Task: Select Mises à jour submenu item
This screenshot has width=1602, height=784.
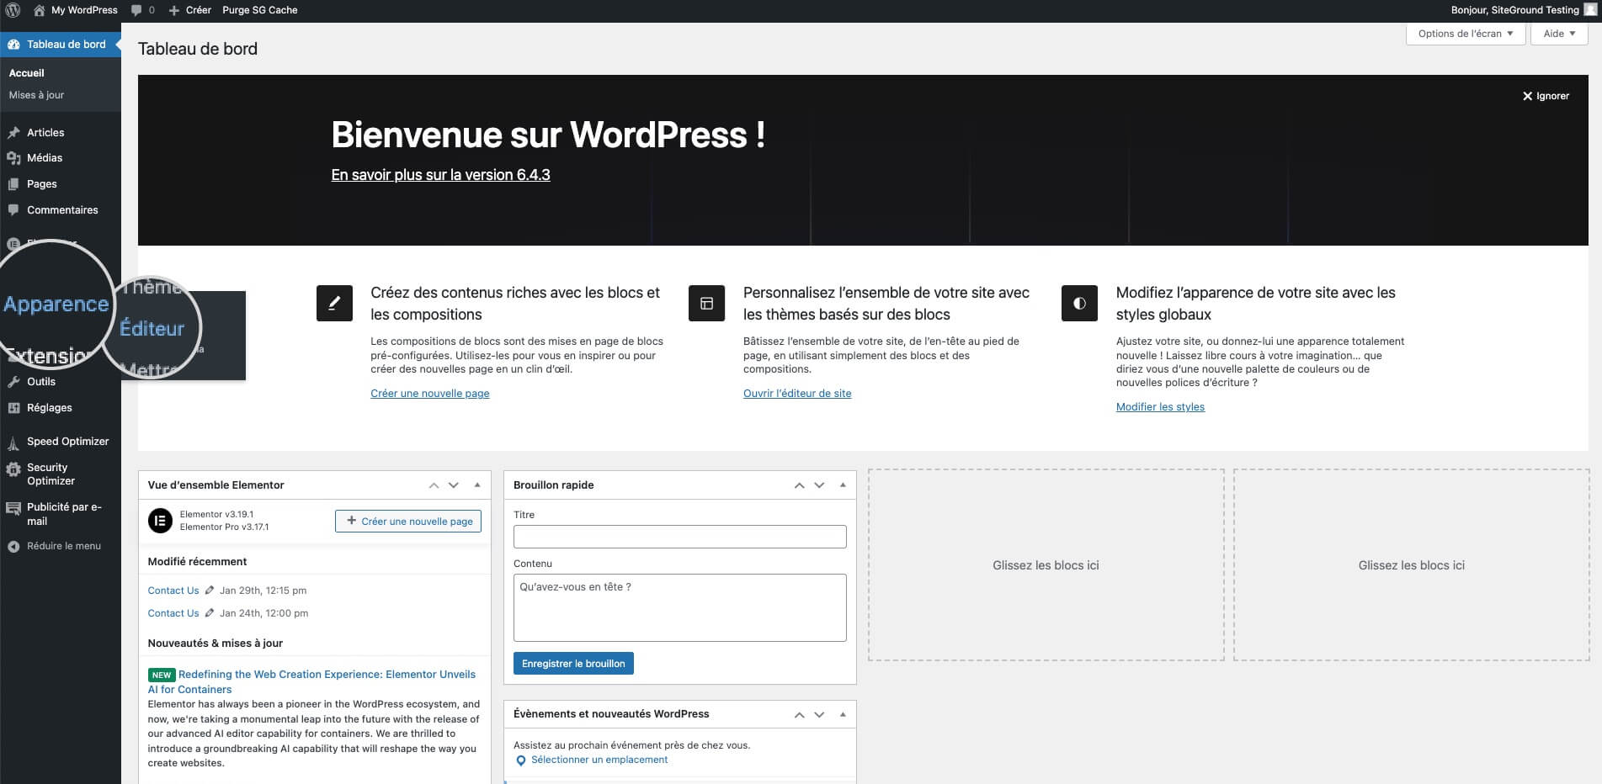Action: click(36, 95)
